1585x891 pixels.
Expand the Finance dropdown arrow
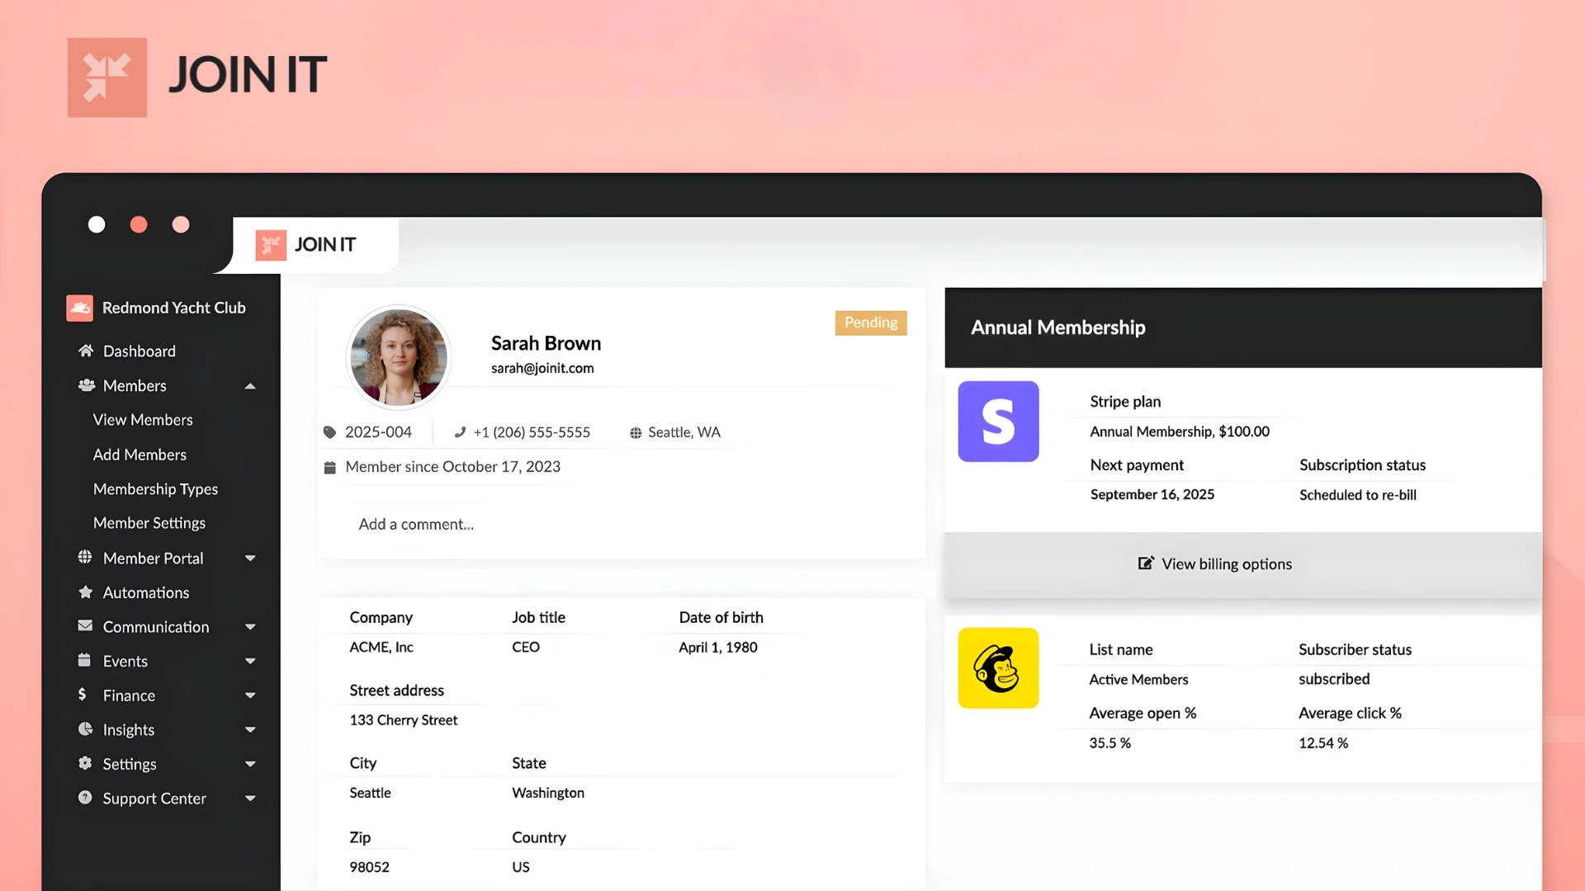pos(250,695)
